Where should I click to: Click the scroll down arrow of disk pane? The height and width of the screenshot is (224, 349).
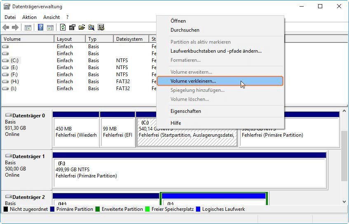344,202
